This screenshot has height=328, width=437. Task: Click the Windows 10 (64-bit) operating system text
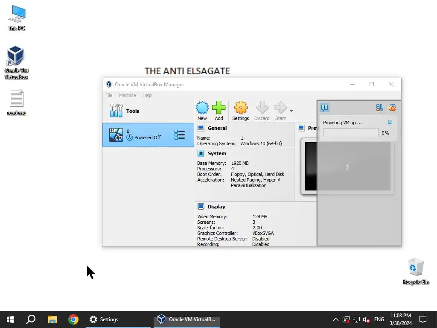click(x=261, y=143)
